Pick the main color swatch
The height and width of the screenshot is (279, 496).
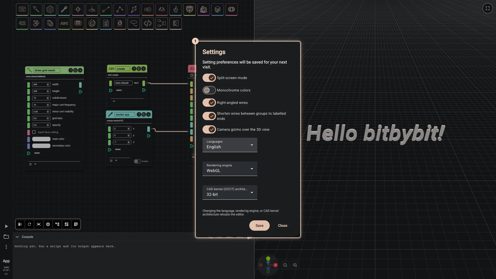click(x=41, y=139)
